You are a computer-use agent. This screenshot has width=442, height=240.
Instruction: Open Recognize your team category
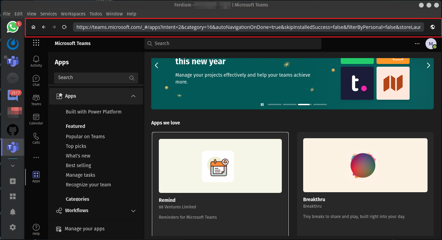coord(88,185)
